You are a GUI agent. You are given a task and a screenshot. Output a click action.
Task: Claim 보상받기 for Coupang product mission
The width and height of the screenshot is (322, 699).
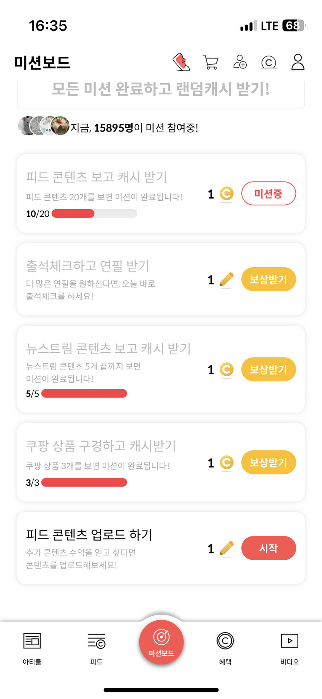click(x=268, y=462)
